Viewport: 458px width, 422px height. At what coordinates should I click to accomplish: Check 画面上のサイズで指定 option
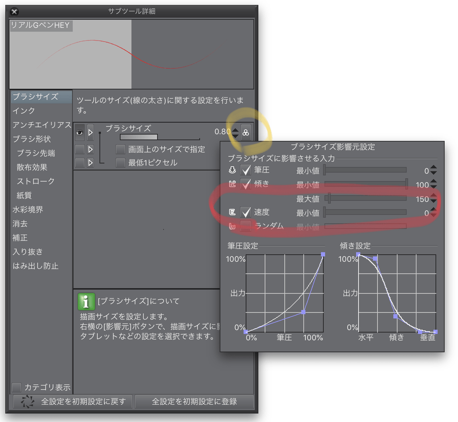pyautogui.click(x=120, y=149)
